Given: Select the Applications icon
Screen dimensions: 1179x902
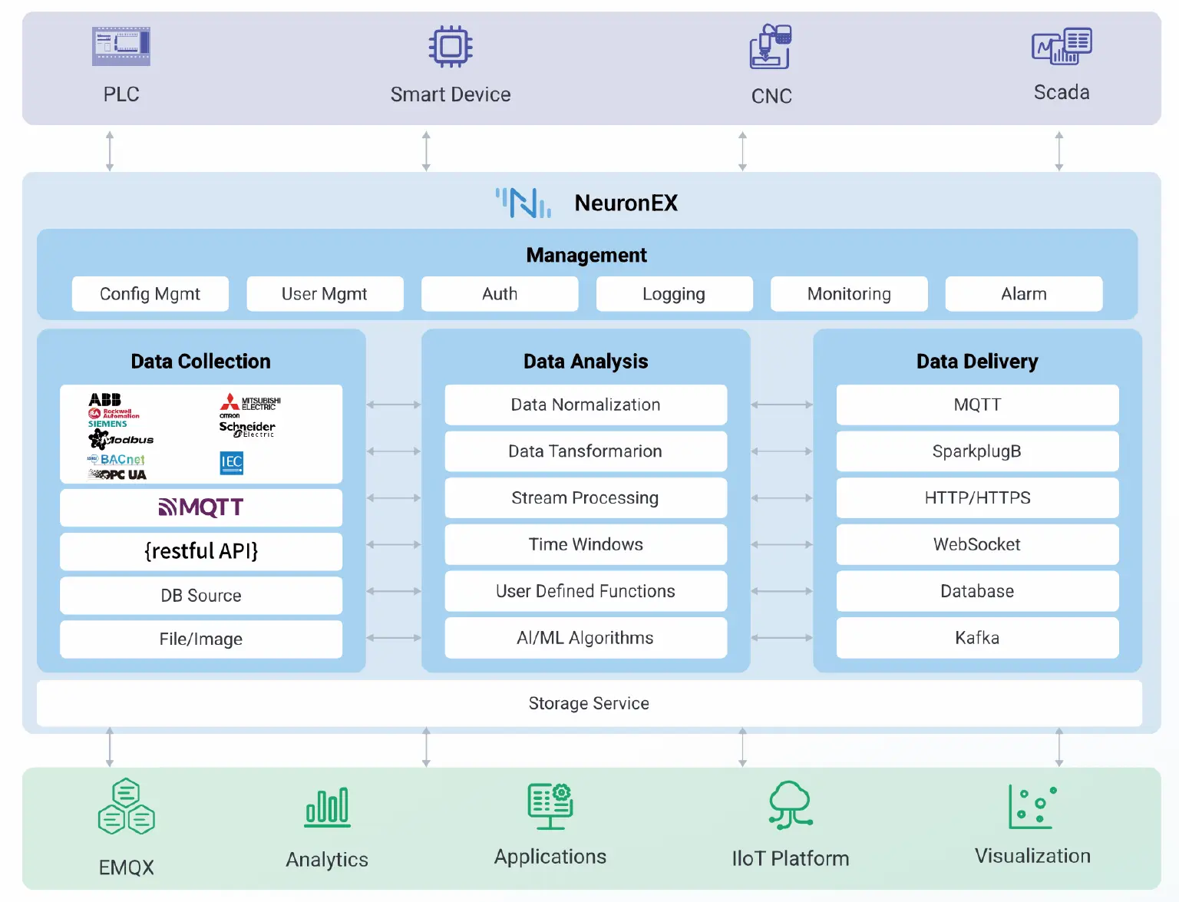Looking at the screenshot, I should click(x=549, y=806).
